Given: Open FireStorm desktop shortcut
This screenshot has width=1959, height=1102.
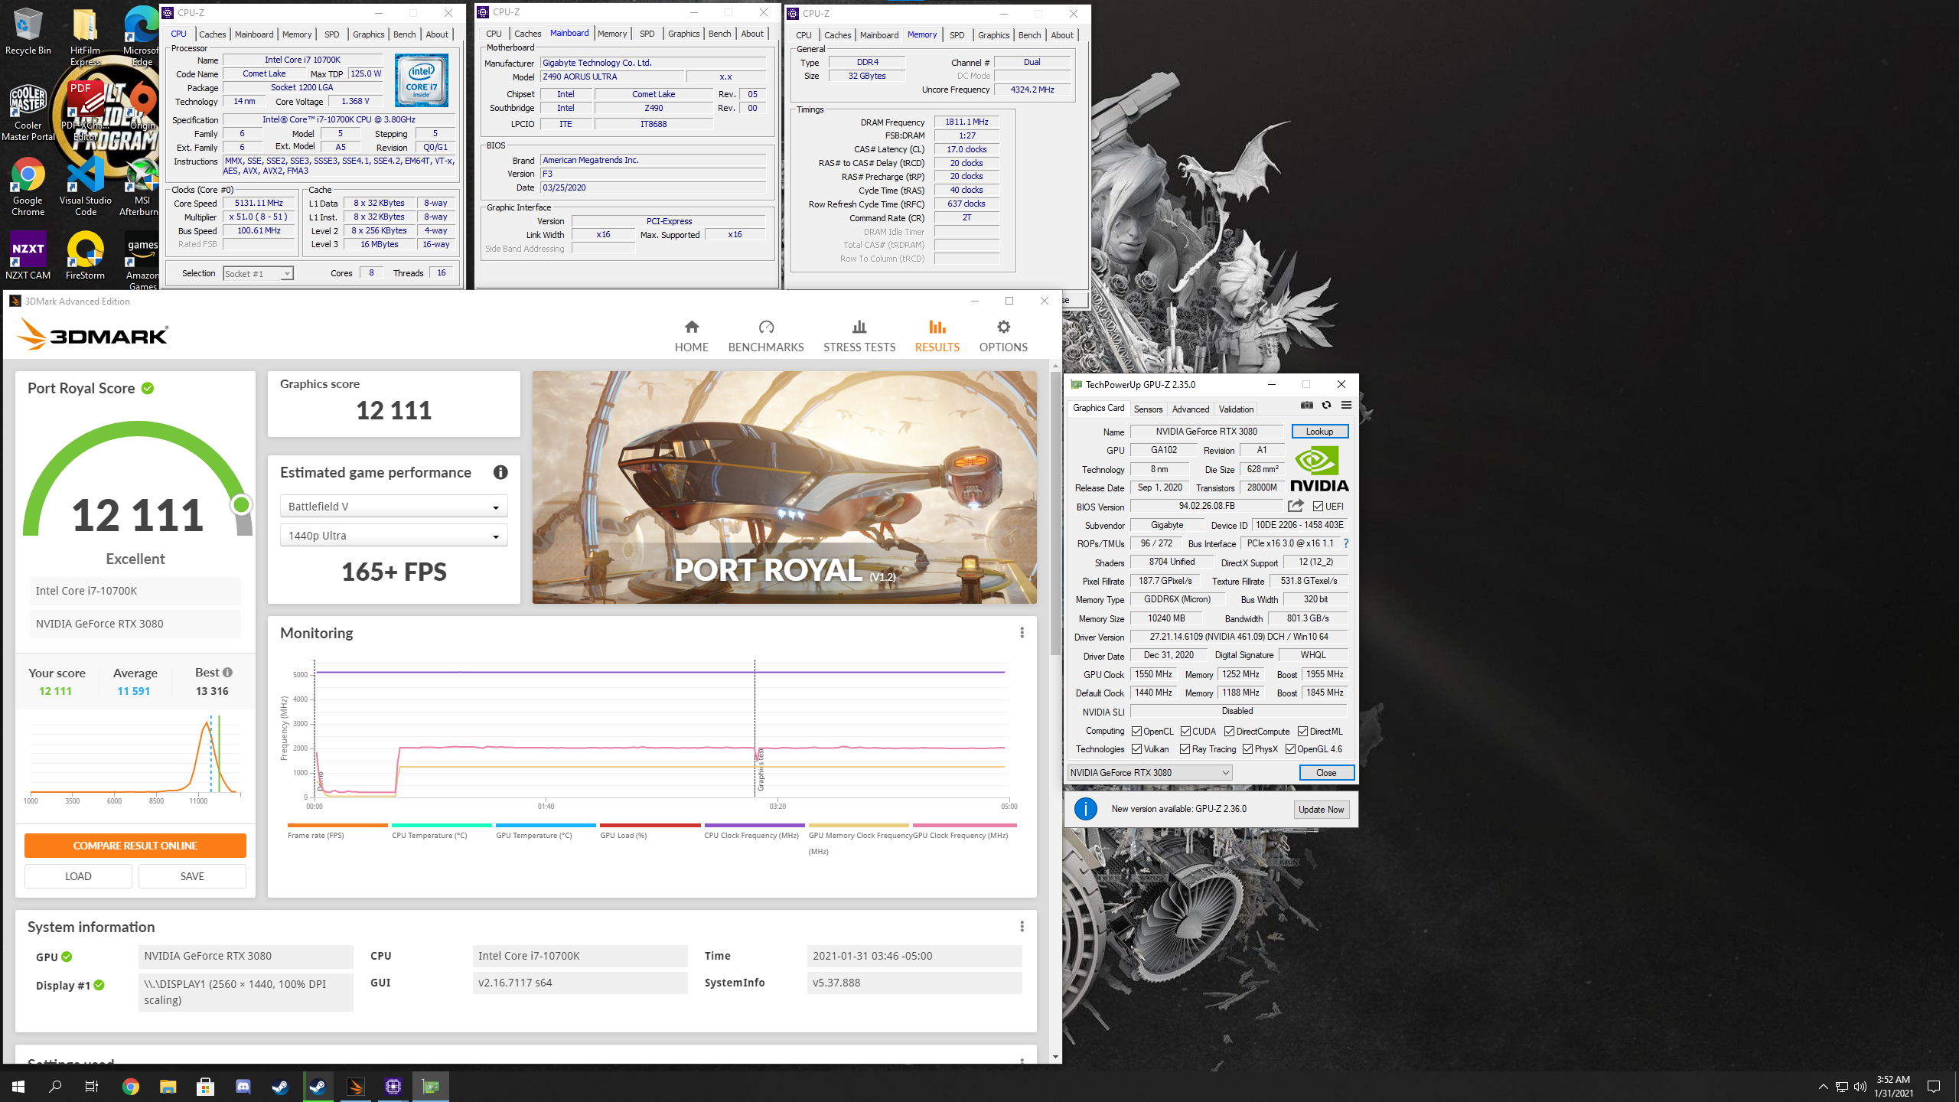Looking at the screenshot, I should (85, 256).
